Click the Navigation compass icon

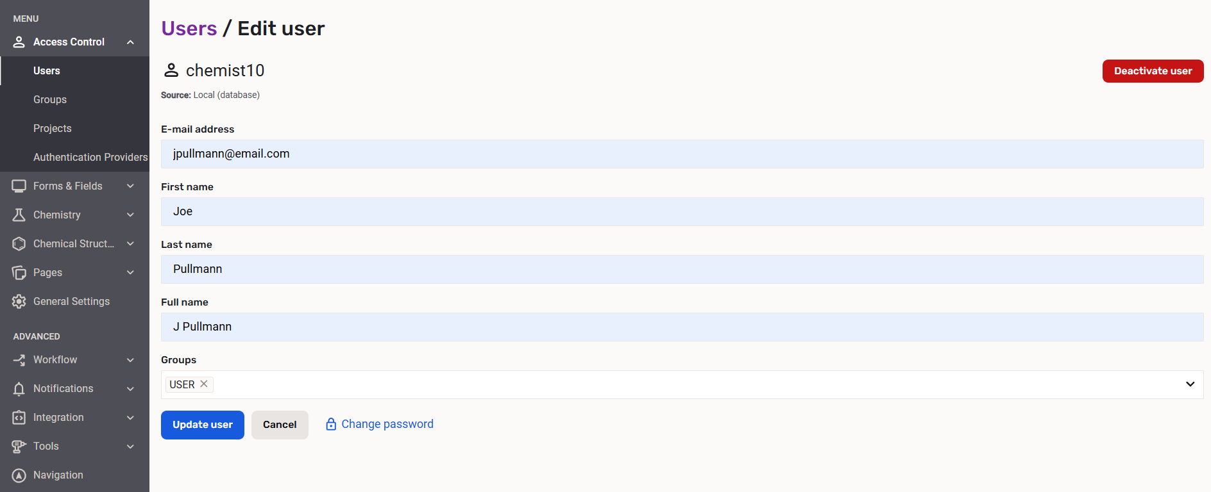tap(19, 475)
